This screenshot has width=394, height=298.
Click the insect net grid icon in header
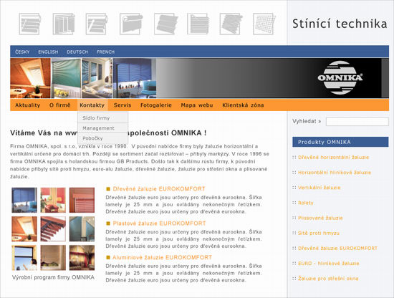point(264,24)
